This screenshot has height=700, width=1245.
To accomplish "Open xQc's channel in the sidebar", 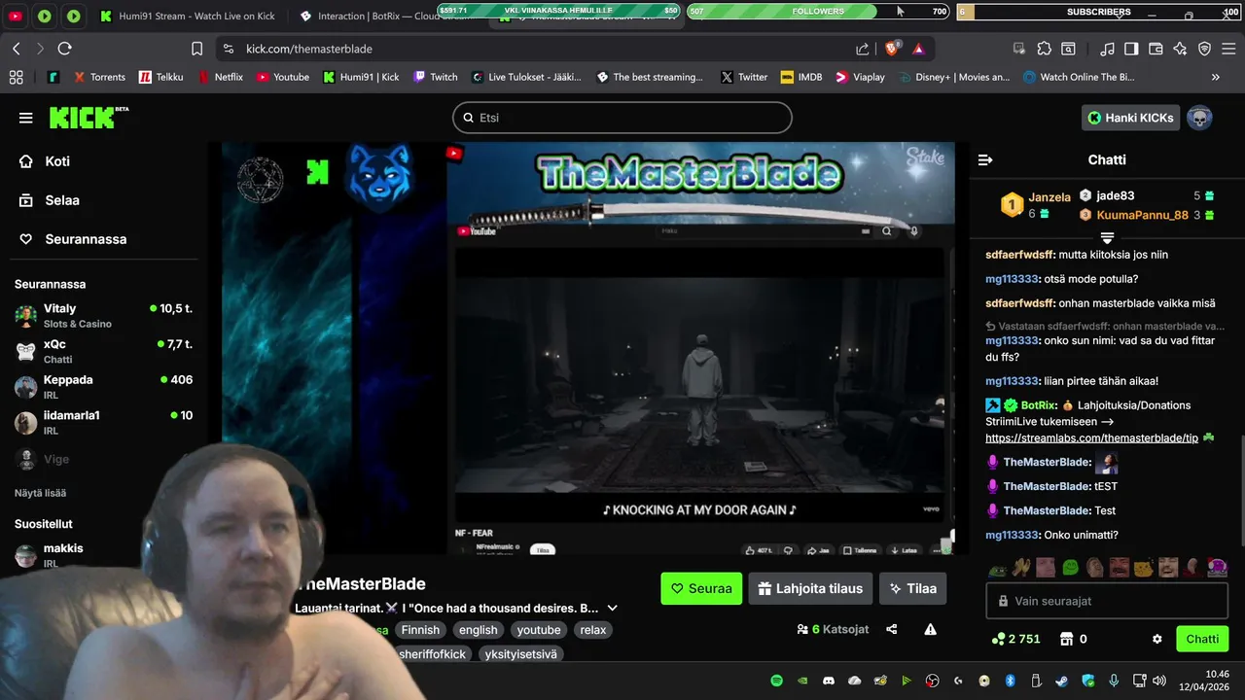I will tap(104, 351).
